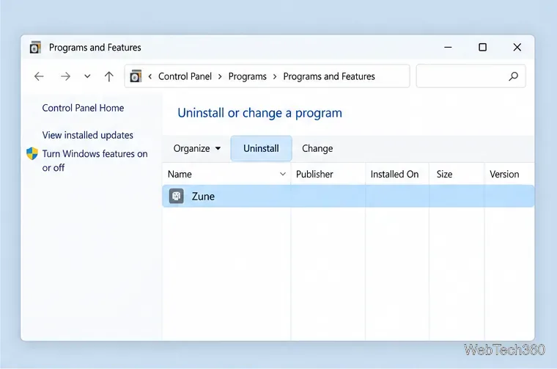Click inside the search box
The width and height of the screenshot is (557, 369).
pyautogui.click(x=471, y=76)
